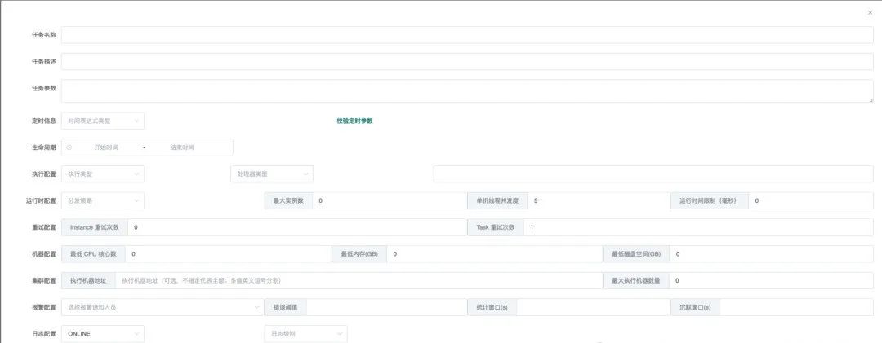
Task: Click the chevron arrow of 处理器类型 select
Action: [305, 174]
